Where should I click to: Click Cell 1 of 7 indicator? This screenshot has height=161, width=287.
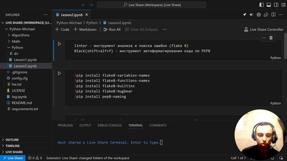point(238,158)
